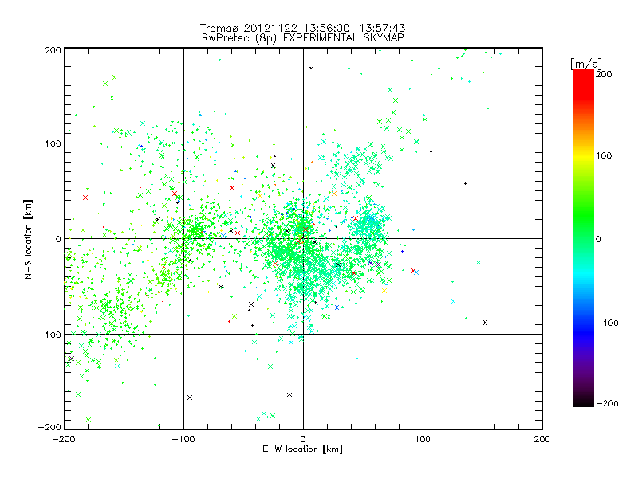
Task: Click the E-W axis '100' tick label
Action: (x=423, y=440)
